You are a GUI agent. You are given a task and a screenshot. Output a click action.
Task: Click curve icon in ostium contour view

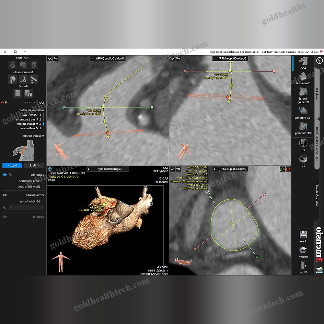pyautogui.click(x=172, y=169)
